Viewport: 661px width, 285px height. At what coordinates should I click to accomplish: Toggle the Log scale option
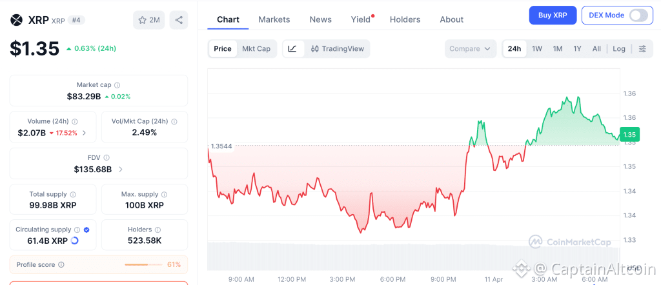(x=619, y=48)
